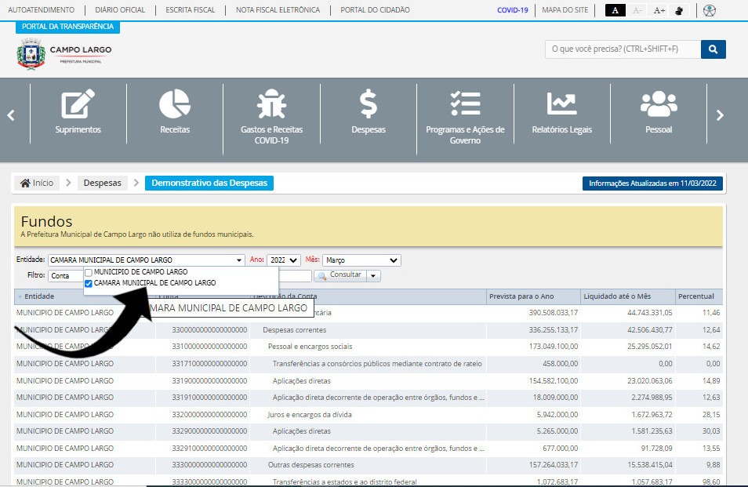Check the MUNICIPIO DE CAMPO LARGO checkbox
The height and width of the screenshot is (487, 748).
tap(89, 272)
